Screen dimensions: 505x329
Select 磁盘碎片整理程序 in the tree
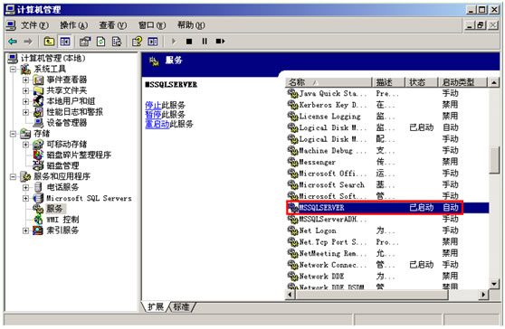[x=79, y=155]
